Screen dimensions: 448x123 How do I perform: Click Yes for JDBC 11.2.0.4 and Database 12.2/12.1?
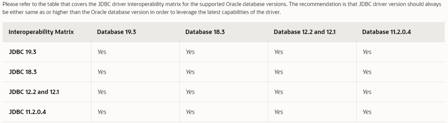pyautogui.click(x=279, y=112)
